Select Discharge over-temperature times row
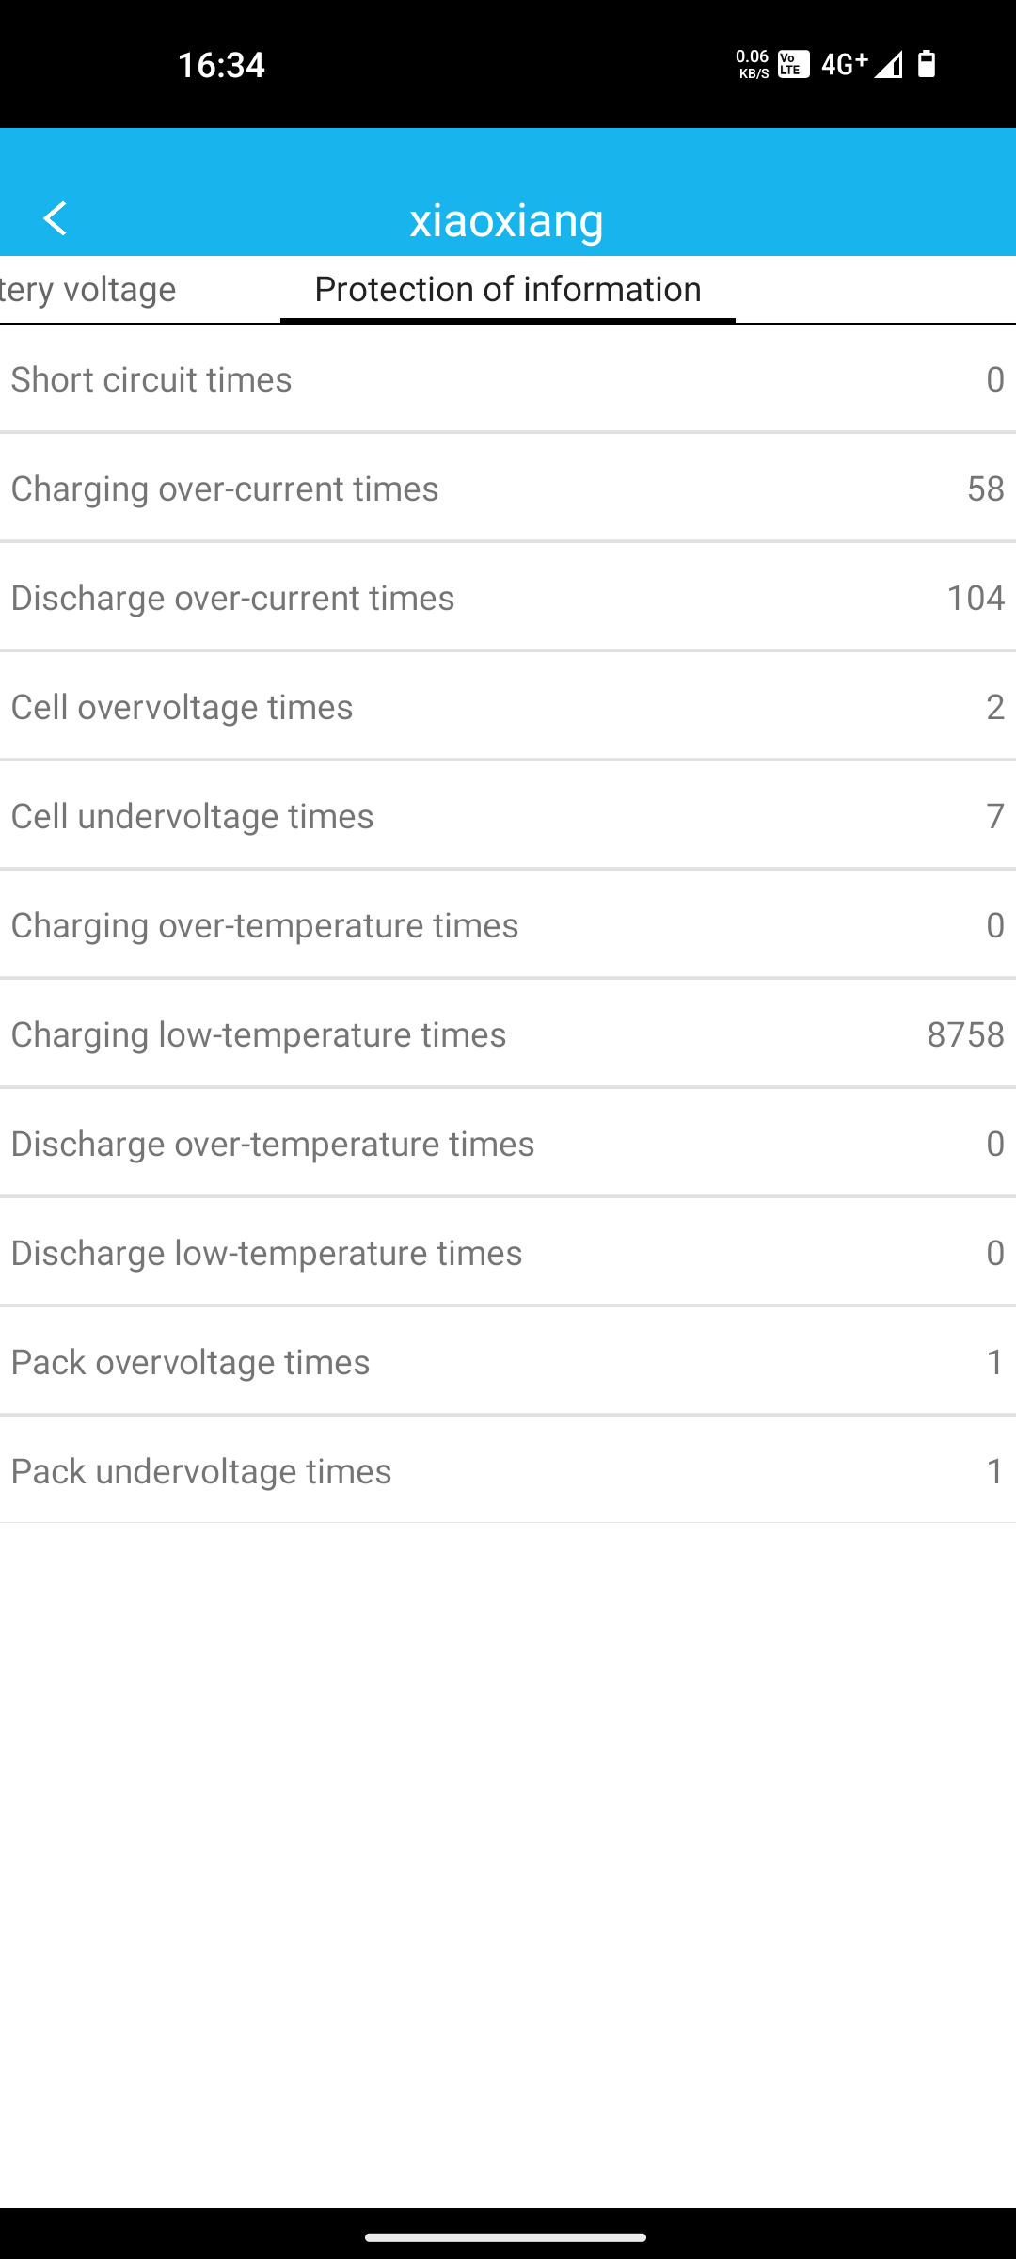The height and width of the screenshot is (2259, 1016). 508,1143
